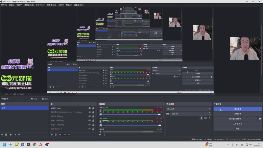Remove the scene transition with the trash icon
The image size is (263, 148).
205,118
